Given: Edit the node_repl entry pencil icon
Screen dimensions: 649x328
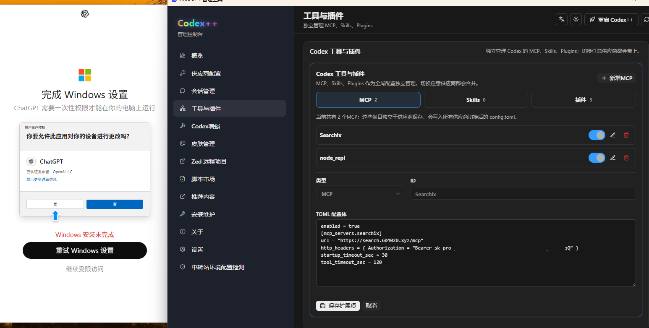Looking at the screenshot, I should [x=613, y=158].
